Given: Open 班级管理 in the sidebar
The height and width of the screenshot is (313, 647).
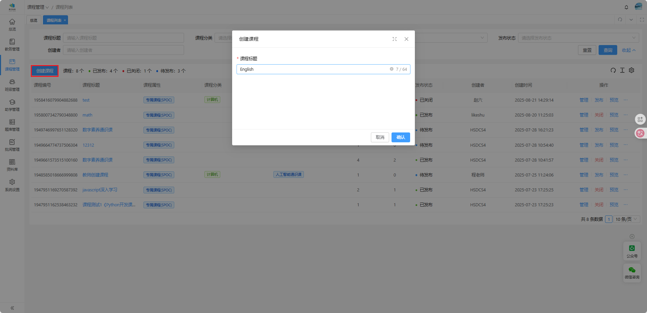Looking at the screenshot, I should click(x=12, y=85).
